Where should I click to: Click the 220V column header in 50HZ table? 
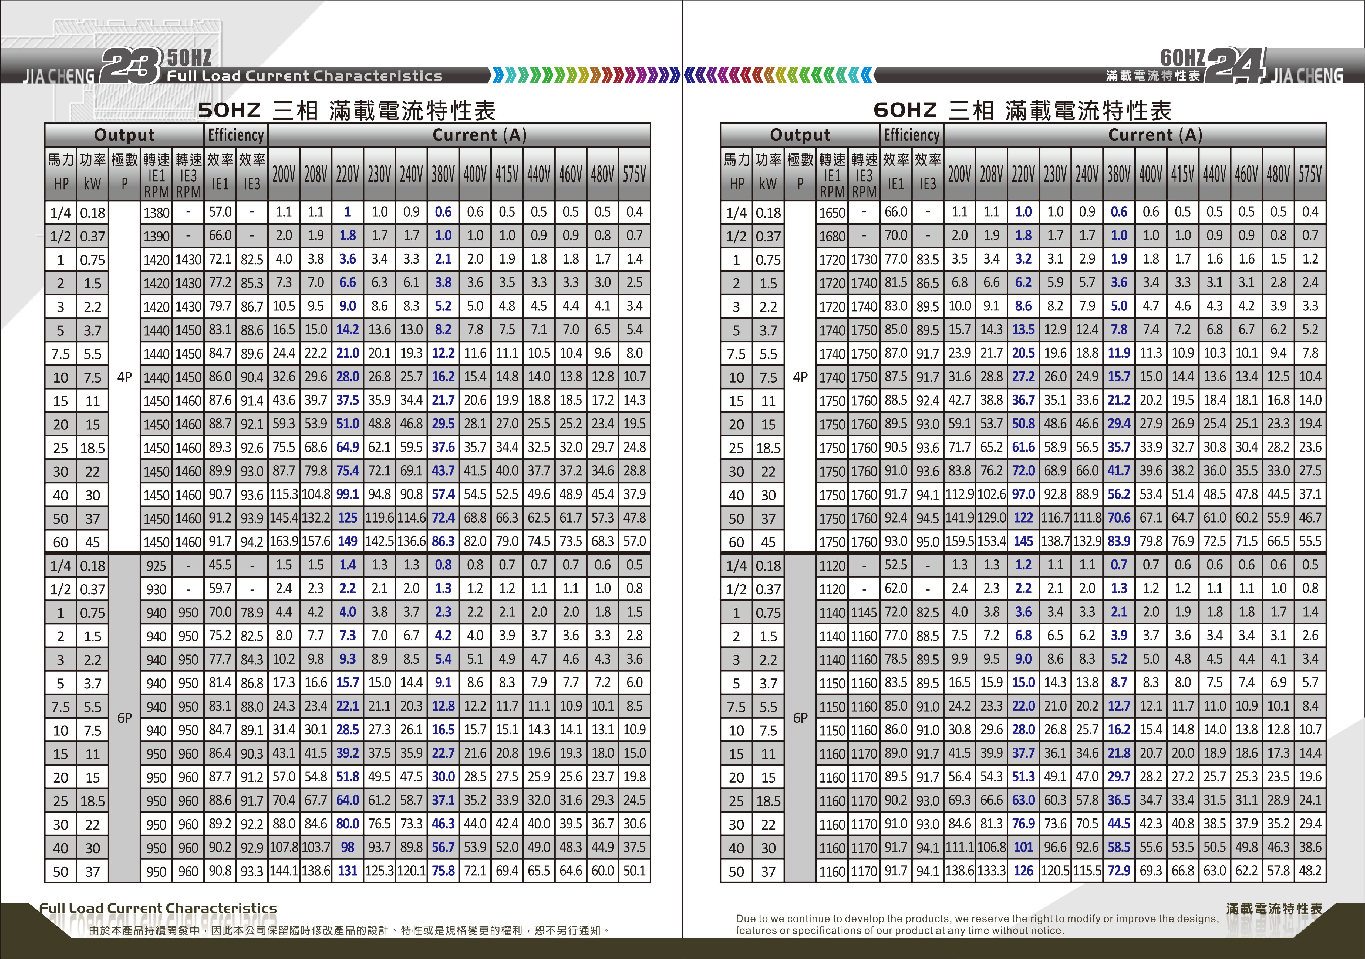pos(347,175)
